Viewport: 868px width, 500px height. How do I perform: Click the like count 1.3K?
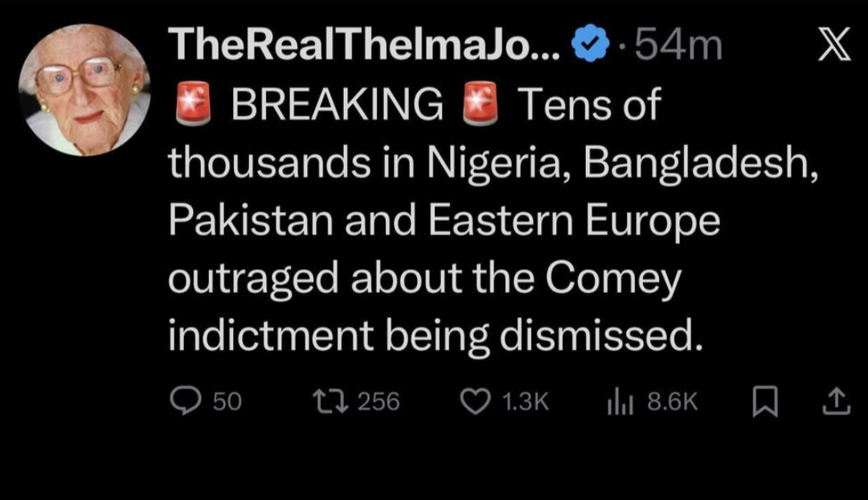[523, 402]
